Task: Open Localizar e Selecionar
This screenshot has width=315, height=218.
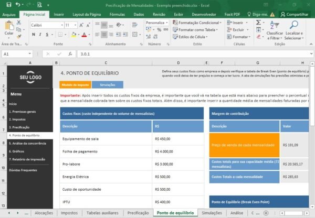Action: point(295,30)
